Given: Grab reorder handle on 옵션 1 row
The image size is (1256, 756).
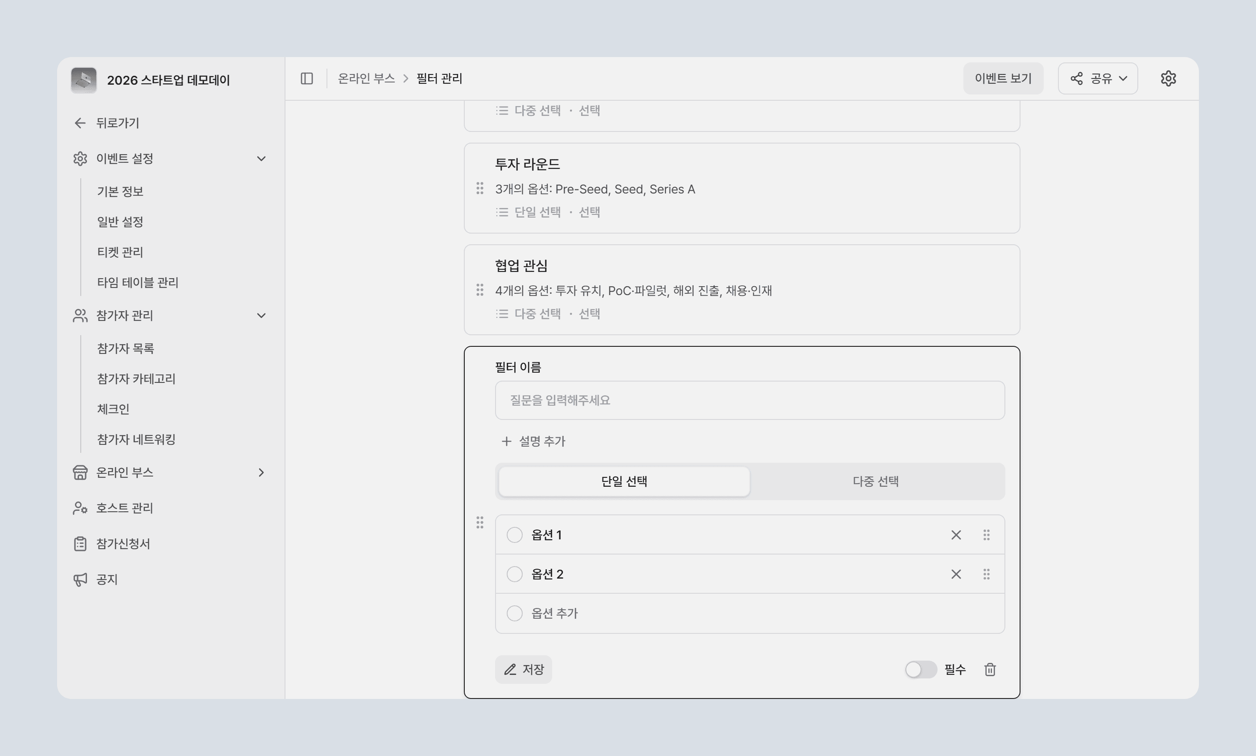Looking at the screenshot, I should coord(986,535).
